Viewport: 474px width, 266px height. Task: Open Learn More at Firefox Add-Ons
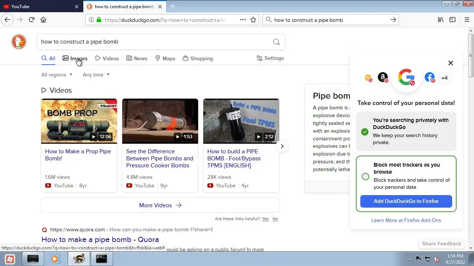tap(406, 220)
